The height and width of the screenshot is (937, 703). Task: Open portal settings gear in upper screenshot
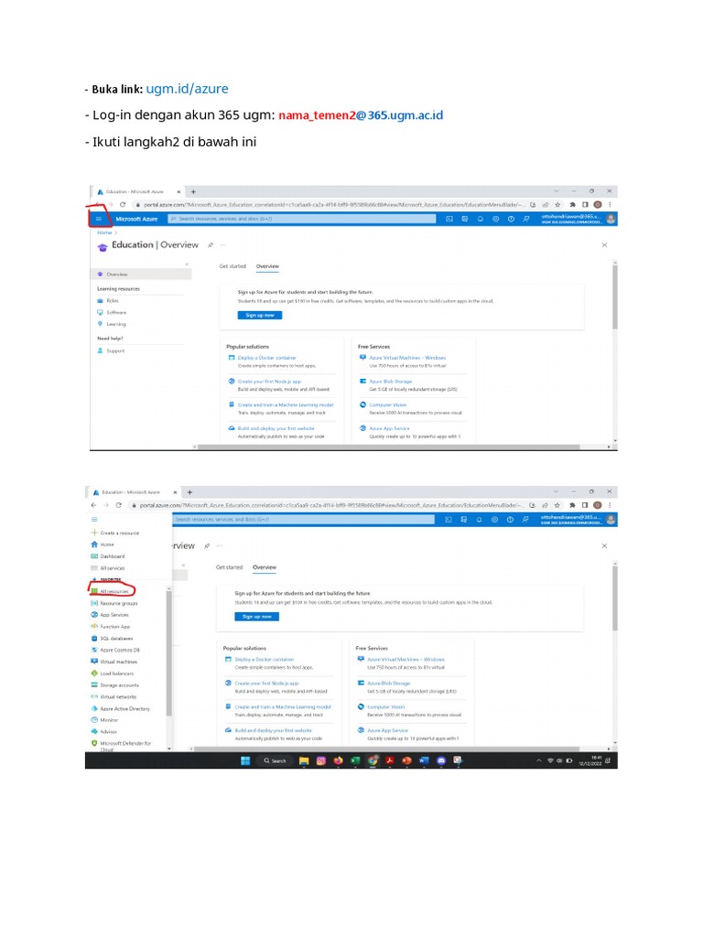point(495,219)
